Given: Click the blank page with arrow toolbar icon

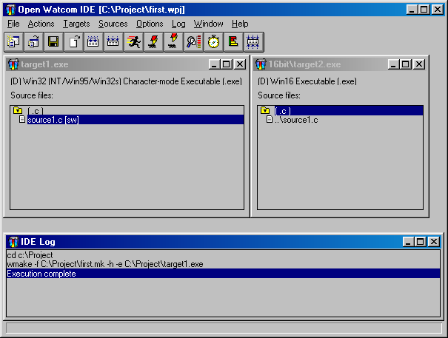Looking at the screenshot, I should point(74,42).
